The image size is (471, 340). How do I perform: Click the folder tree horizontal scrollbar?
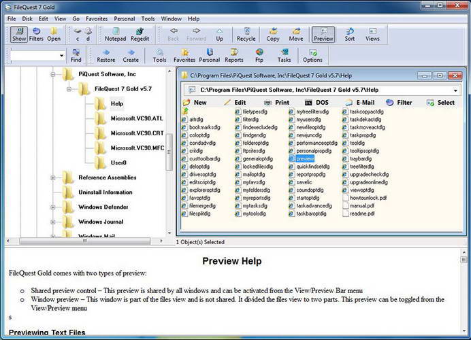tap(84, 241)
